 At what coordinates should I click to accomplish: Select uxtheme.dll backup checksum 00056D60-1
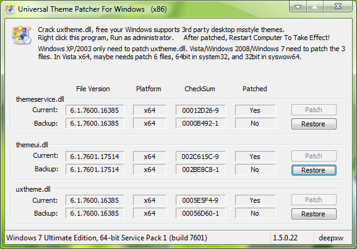tap(200, 213)
